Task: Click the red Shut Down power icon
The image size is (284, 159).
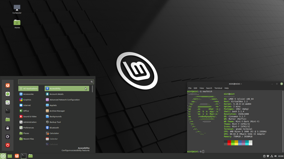Action: [x=7, y=145]
